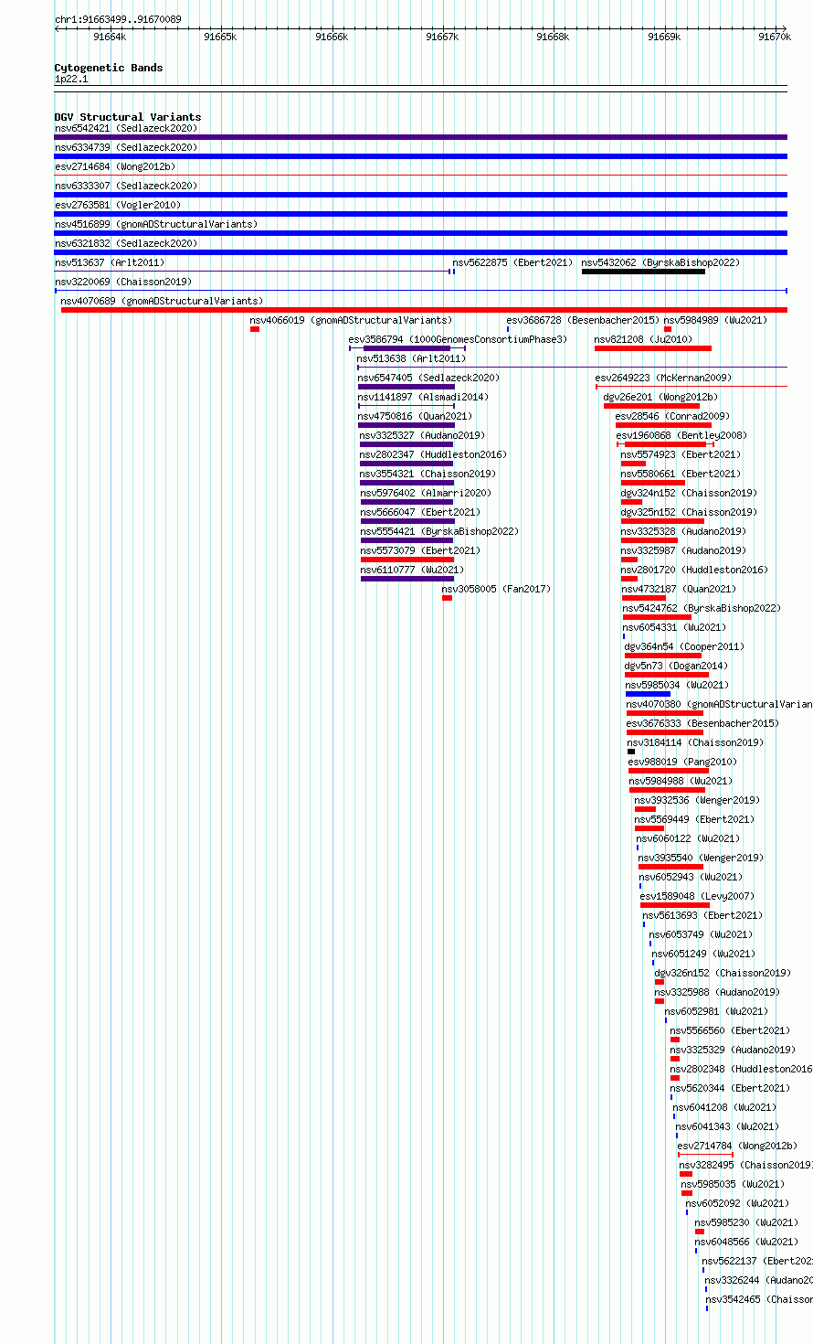Screen dimensions: 813x1344
Task: Click esv1589048 (Levy2007) label
Action: pyautogui.click(x=698, y=897)
